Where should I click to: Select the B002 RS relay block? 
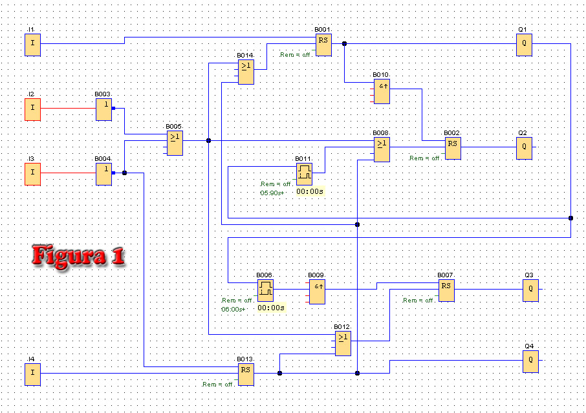point(453,148)
